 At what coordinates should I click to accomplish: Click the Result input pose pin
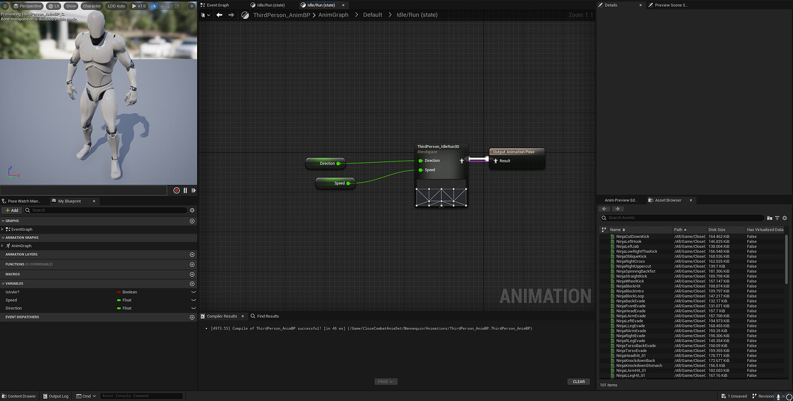[x=495, y=161]
